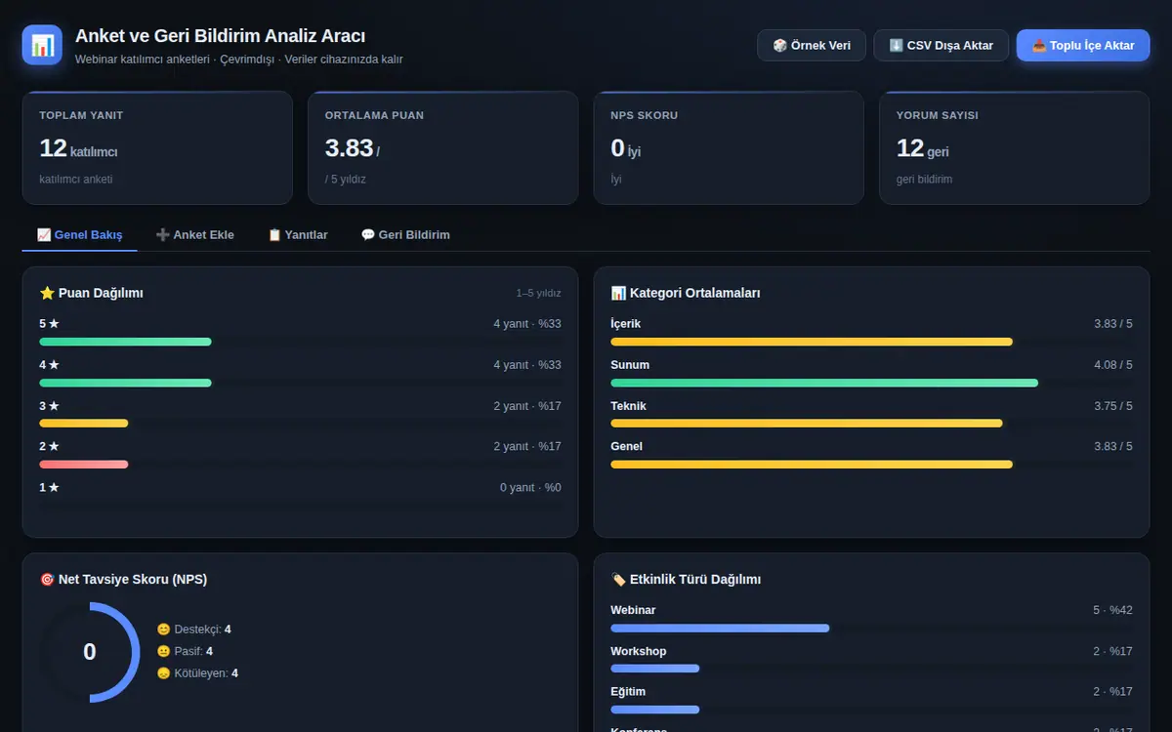Click the "Genel" category label
The height and width of the screenshot is (732, 1172).
[627, 447]
